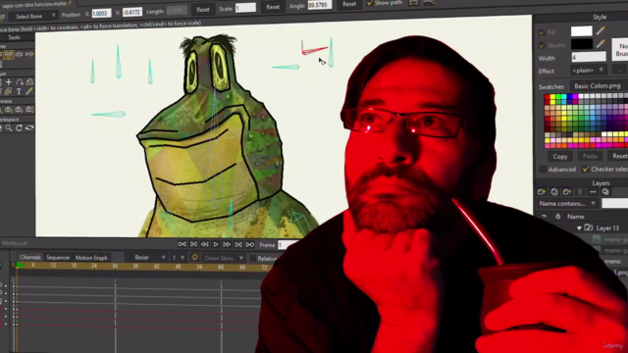This screenshot has height=353, width=628.
Task: Open the Onion Skins dropdown
Action: pos(223,258)
